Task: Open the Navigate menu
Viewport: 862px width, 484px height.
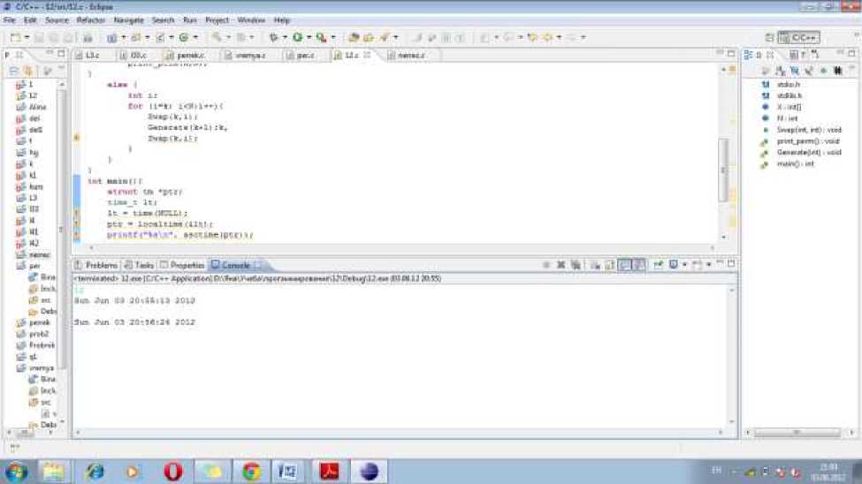Action: pos(129,20)
